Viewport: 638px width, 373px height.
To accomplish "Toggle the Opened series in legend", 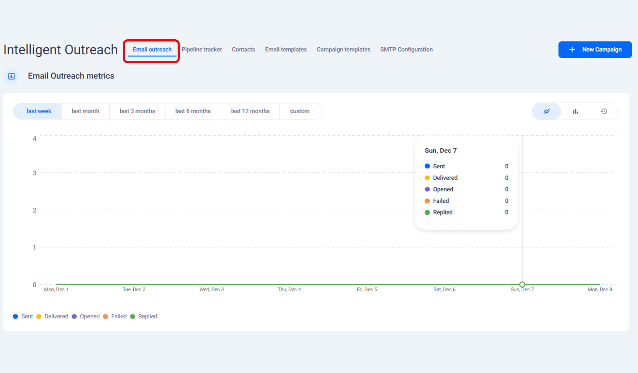I will click(86, 316).
